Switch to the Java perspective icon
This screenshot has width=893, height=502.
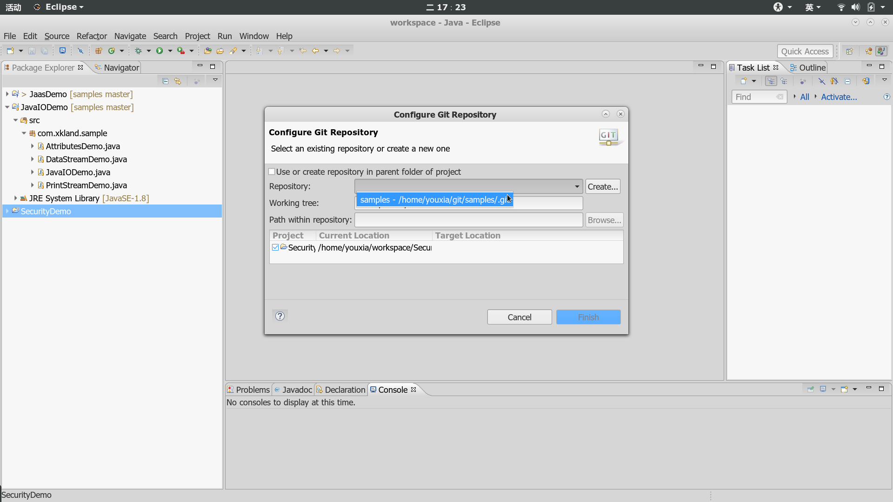pos(881,51)
